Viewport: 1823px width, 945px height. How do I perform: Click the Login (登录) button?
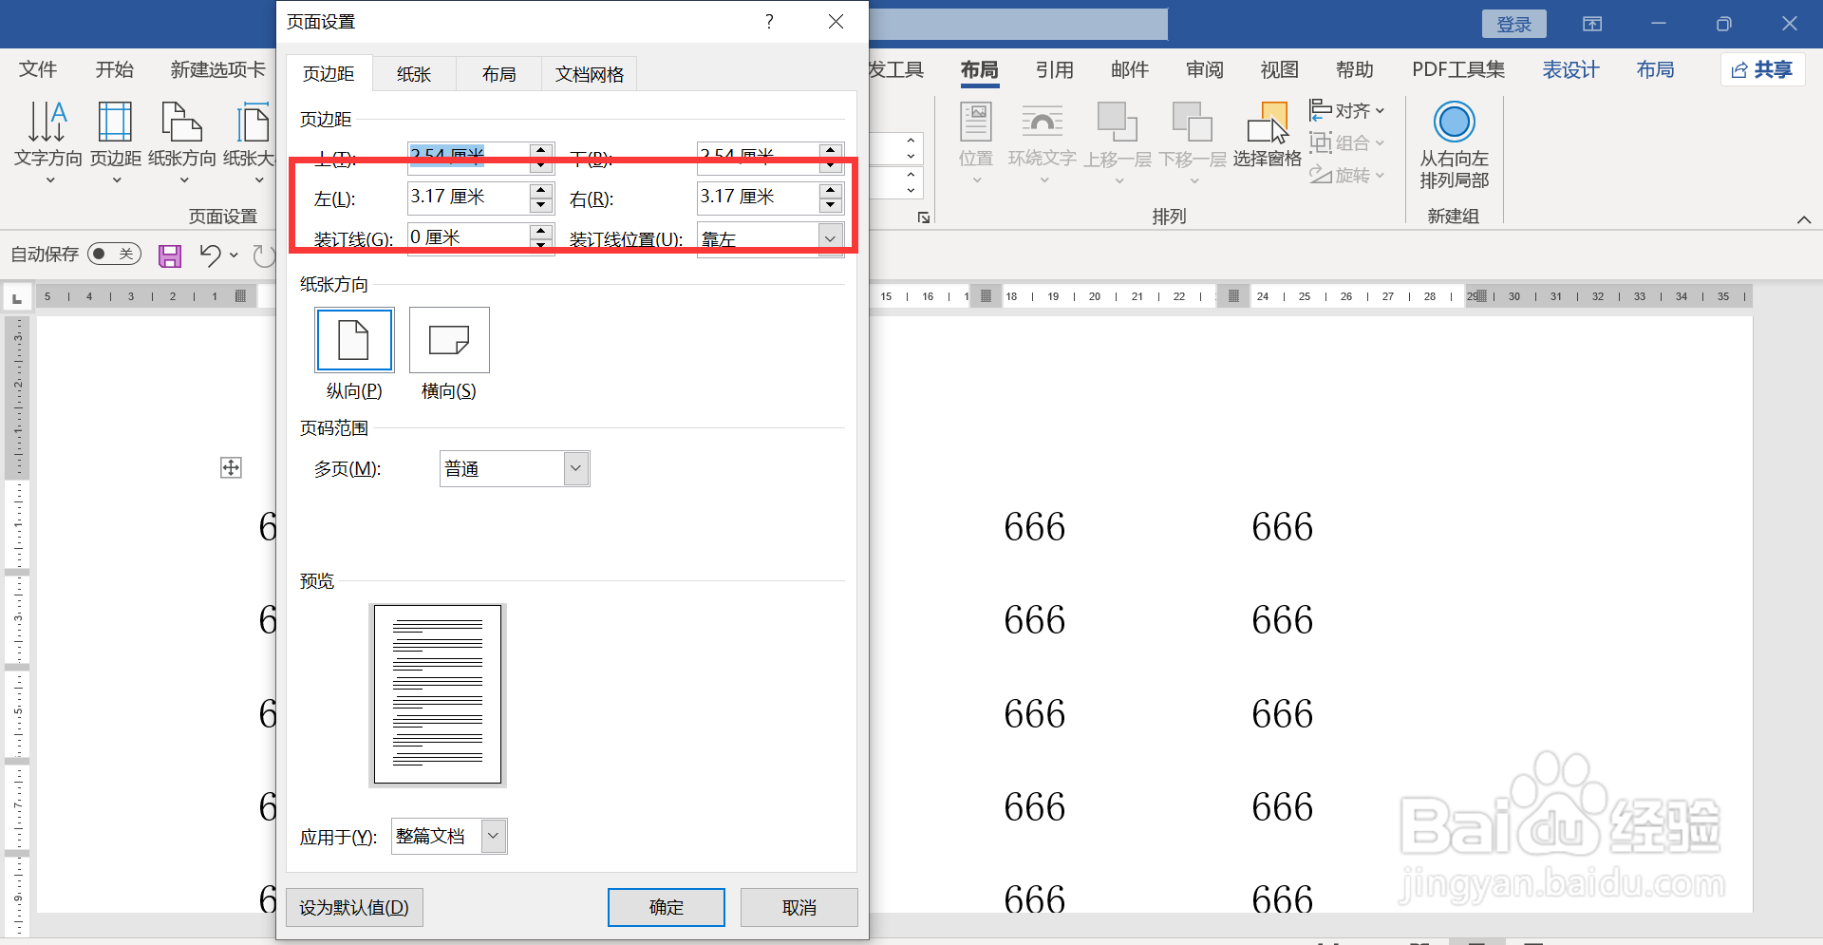1514,24
